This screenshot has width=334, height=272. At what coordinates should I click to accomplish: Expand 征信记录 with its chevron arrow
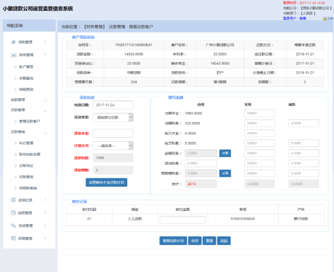tap(45, 200)
